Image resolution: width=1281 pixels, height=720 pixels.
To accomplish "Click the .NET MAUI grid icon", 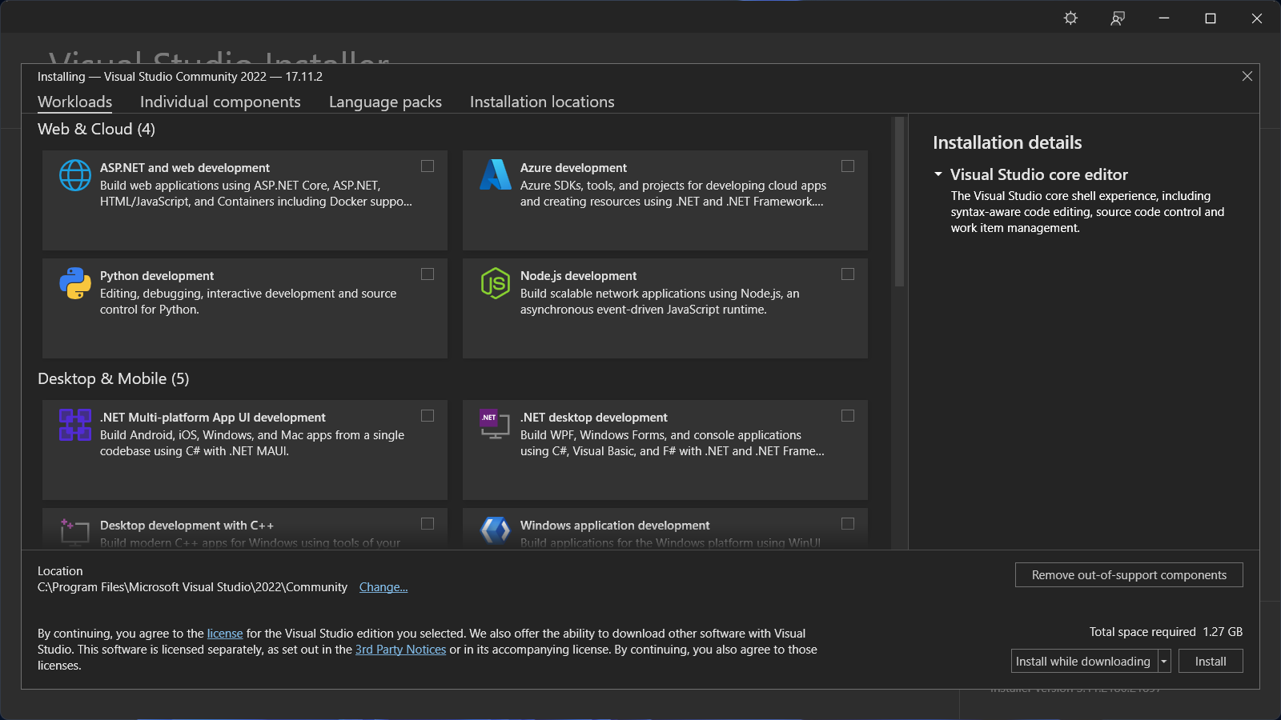I will coord(75,425).
